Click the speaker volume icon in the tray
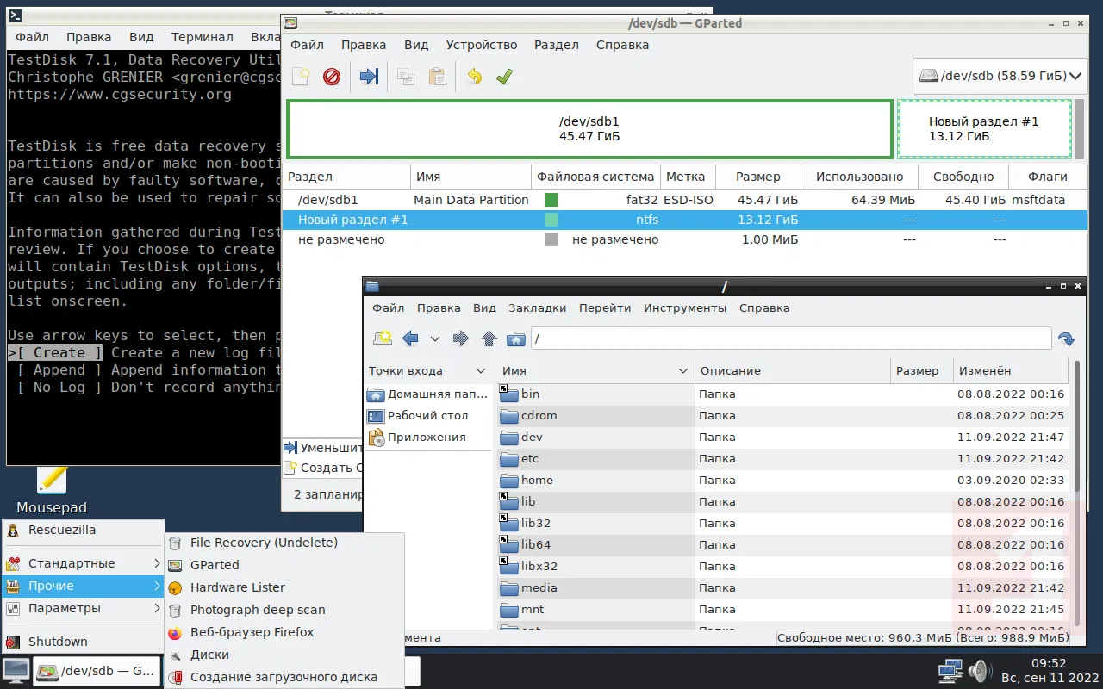 pos(979,671)
